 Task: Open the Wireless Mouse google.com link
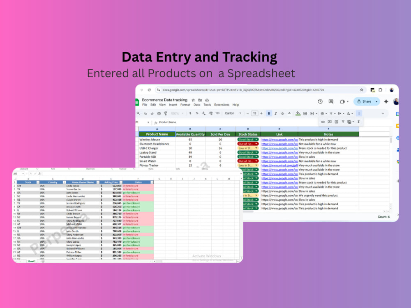[x=279, y=140]
